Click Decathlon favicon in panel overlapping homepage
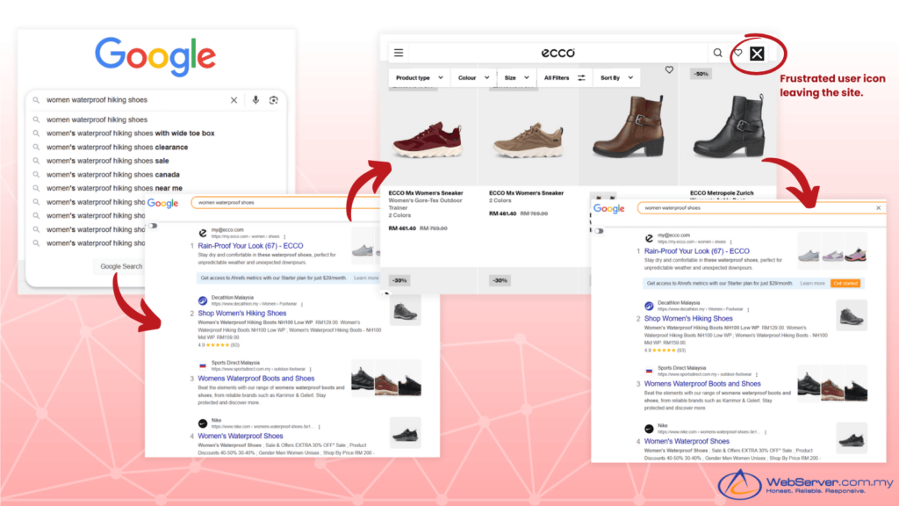899x506 pixels. click(203, 300)
